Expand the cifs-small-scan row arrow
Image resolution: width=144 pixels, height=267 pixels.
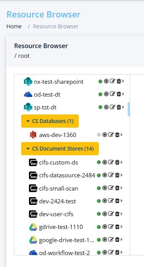(x=122, y=188)
